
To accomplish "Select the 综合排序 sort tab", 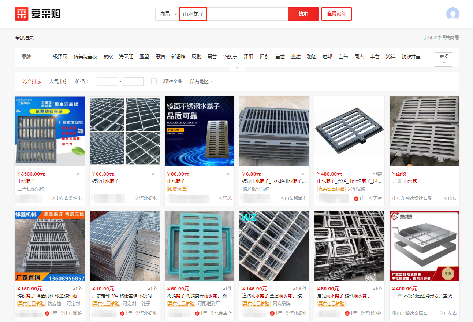I will (32, 81).
